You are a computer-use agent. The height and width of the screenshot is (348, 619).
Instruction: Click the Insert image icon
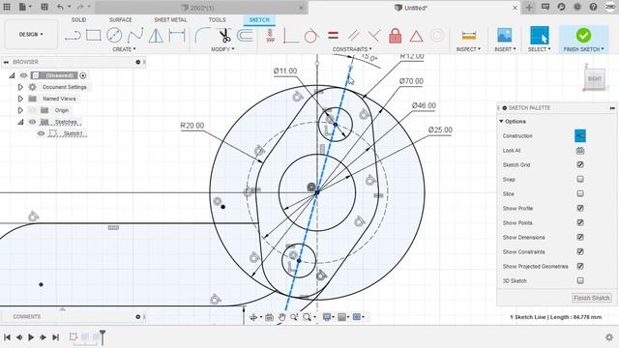505,36
